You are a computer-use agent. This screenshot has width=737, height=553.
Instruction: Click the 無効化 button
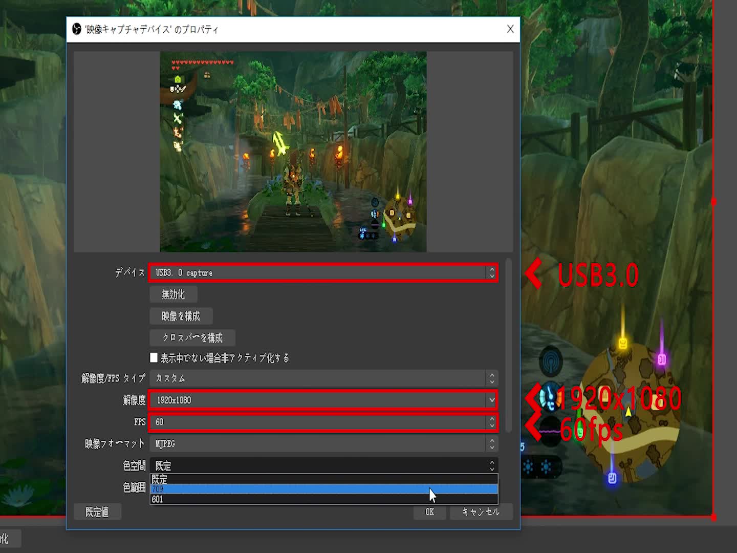pyautogui.click(x=174, y=294)
